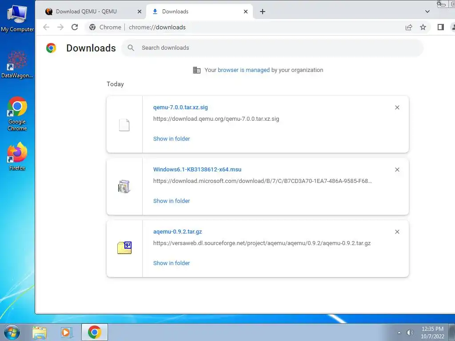Click the aqemu-0.9.2.tar.gz gz icon

tap(124, 248)
